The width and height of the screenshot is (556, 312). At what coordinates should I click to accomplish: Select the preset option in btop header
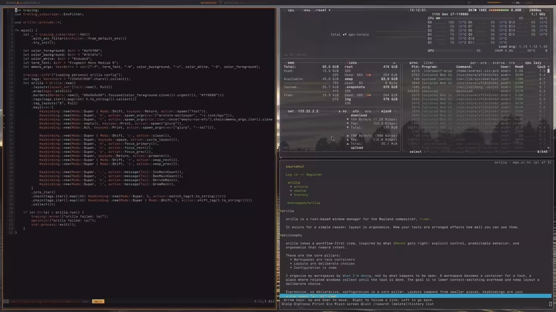pos(322,10)
